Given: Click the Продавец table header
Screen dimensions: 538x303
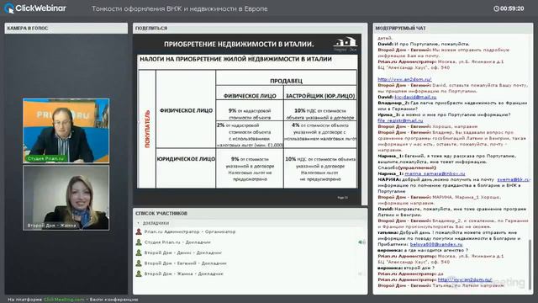Looking at the screenshot, I should (286, 81).
